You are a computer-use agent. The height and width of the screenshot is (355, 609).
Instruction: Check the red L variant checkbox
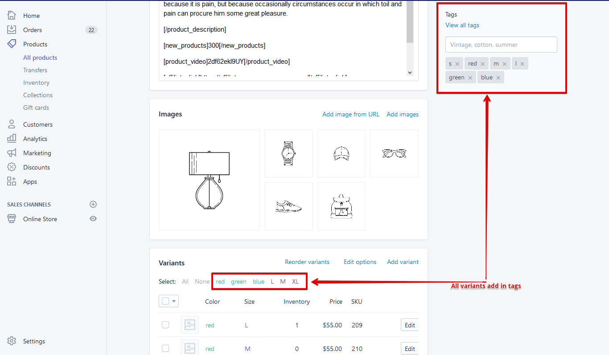[x=165, y=325]
